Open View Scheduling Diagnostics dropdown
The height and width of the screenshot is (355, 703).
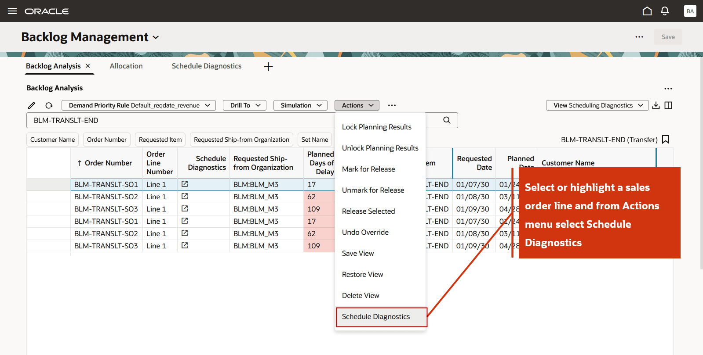(597, 105)
